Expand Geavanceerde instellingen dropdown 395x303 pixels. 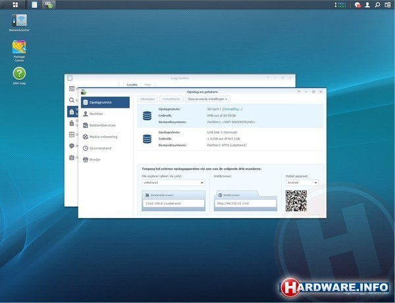tap(207, 99)
